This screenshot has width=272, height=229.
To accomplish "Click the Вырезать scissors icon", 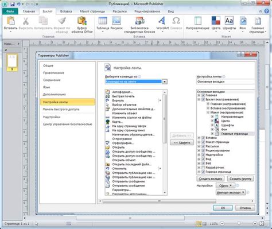I will [26, 21].
